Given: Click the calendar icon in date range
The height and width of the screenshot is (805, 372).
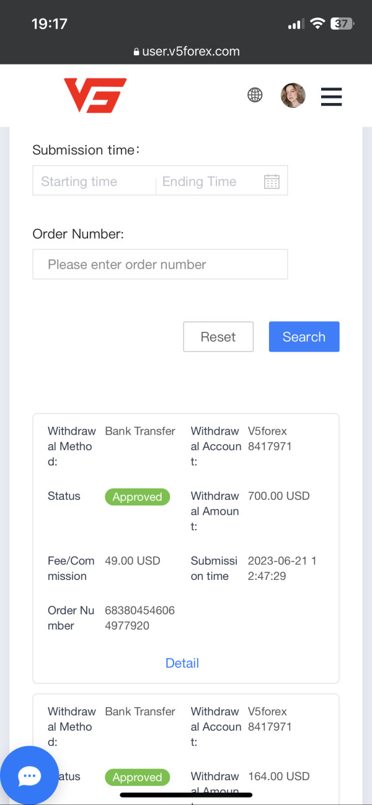Looking at the screenshot, I should pyautogui.click(x=272, y=182).
